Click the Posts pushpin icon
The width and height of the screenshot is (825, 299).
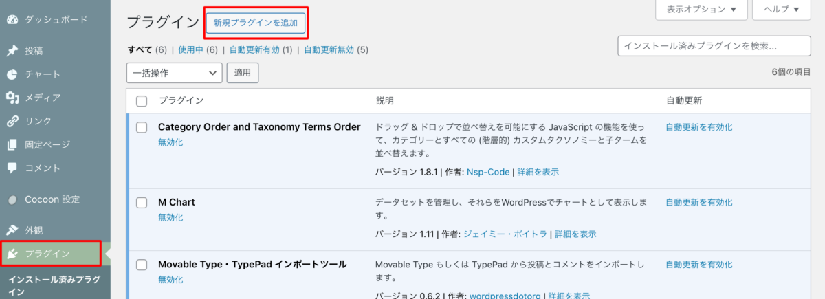pyautogui.click(x=12, y=51)
